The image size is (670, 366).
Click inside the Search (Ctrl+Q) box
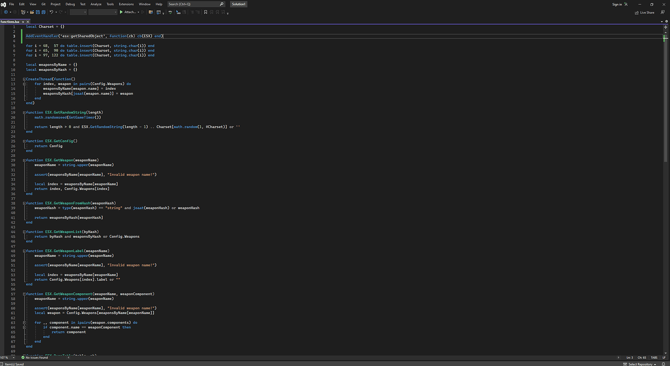click(x=194, y=4)
